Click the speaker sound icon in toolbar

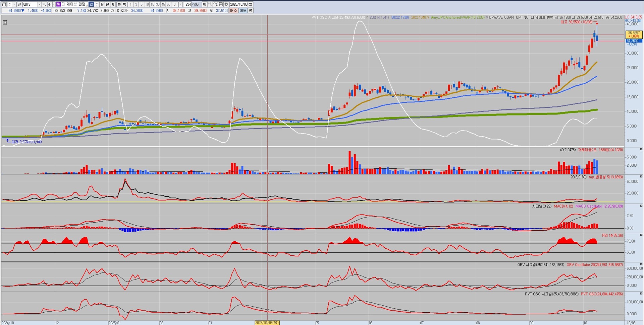[50, 4]
